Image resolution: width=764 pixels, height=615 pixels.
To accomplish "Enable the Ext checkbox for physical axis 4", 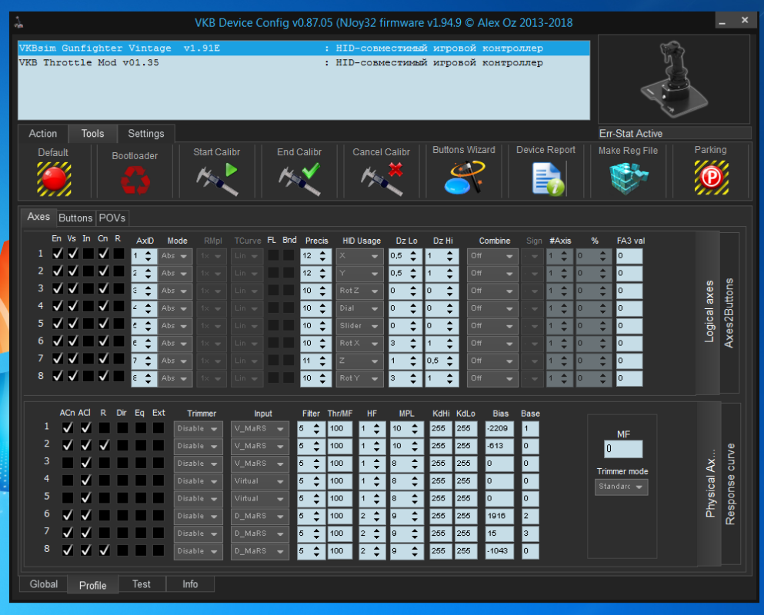I will pyautogui.click(x=158, y=480).
